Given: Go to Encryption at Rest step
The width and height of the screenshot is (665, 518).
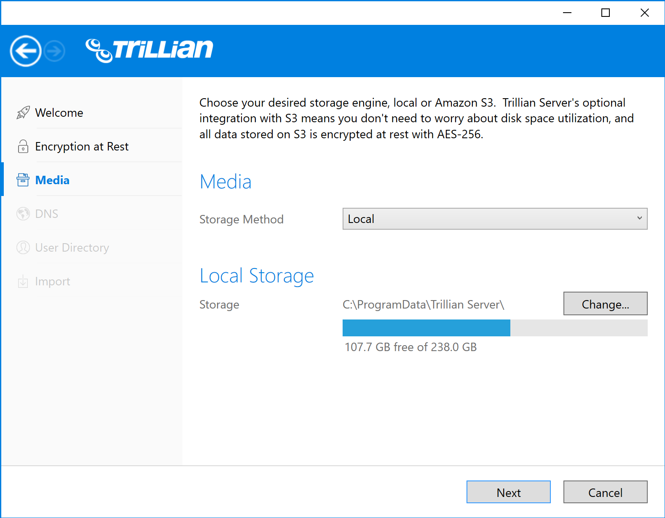Looking at the screenshot, I should 82,146.
